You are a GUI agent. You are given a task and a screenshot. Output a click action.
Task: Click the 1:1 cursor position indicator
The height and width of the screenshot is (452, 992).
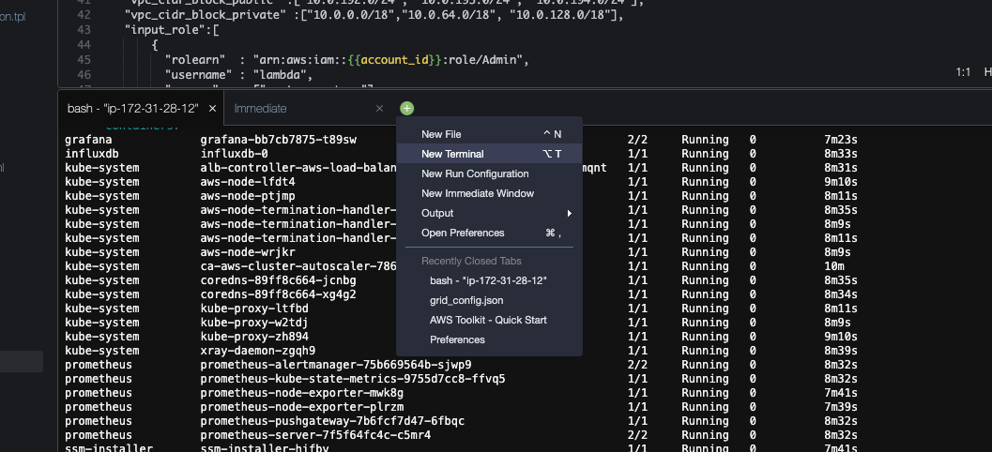pyautogui.click(x=963, y=72)
